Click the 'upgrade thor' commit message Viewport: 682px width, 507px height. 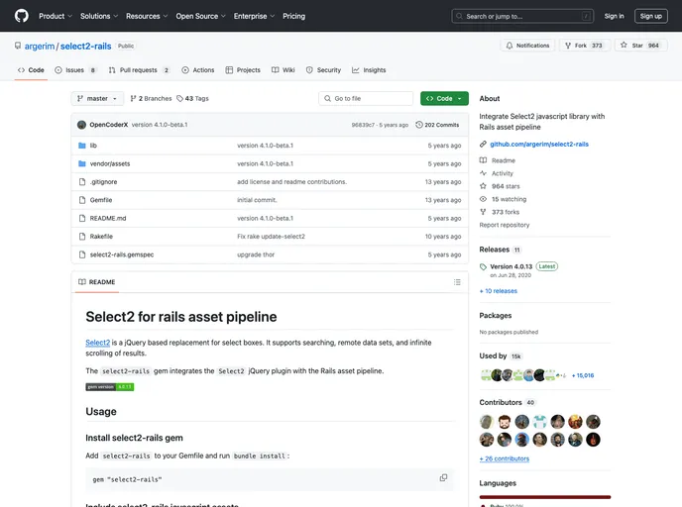tap(256, 254)
